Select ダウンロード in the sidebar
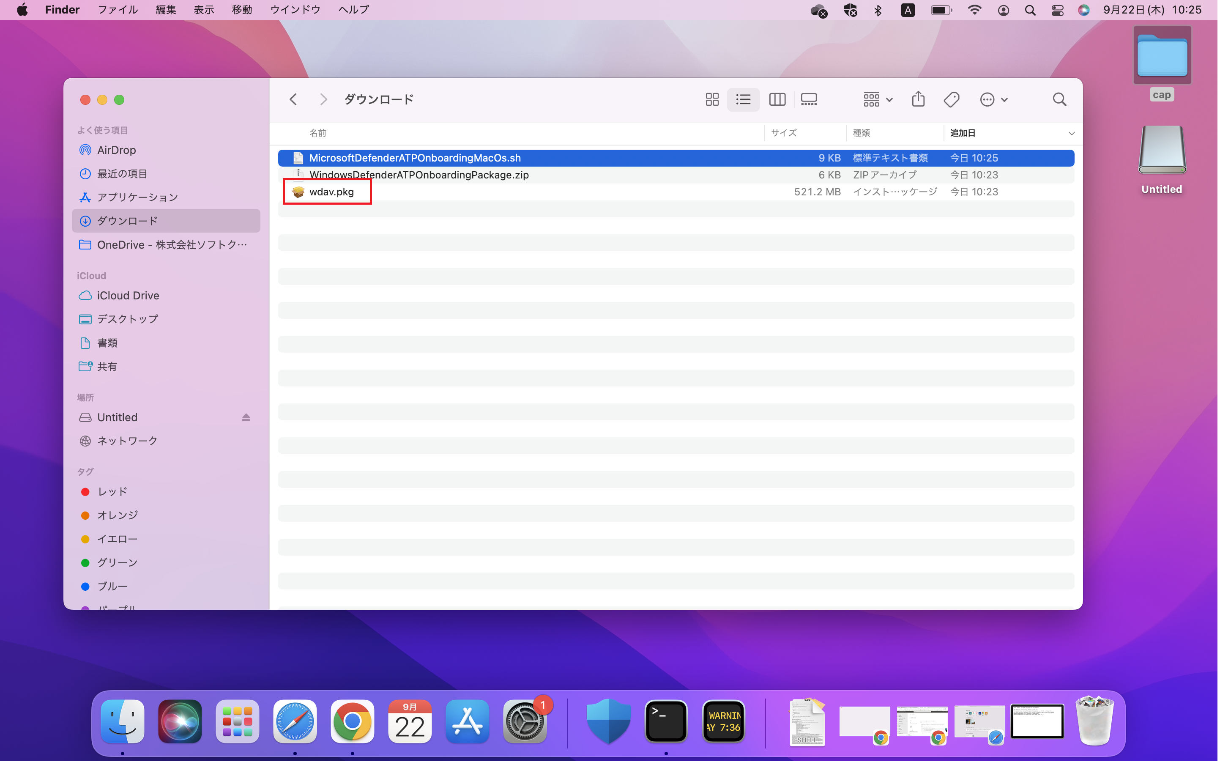The image size is (1220, 762). click(166, 221)
